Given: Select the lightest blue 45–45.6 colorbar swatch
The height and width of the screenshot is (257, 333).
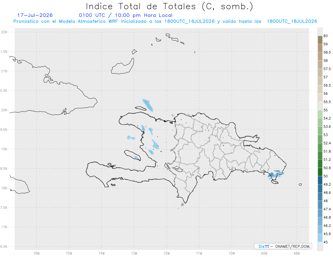Looking at the screenshot, I should pyautogui.click(x=320, y=238).
